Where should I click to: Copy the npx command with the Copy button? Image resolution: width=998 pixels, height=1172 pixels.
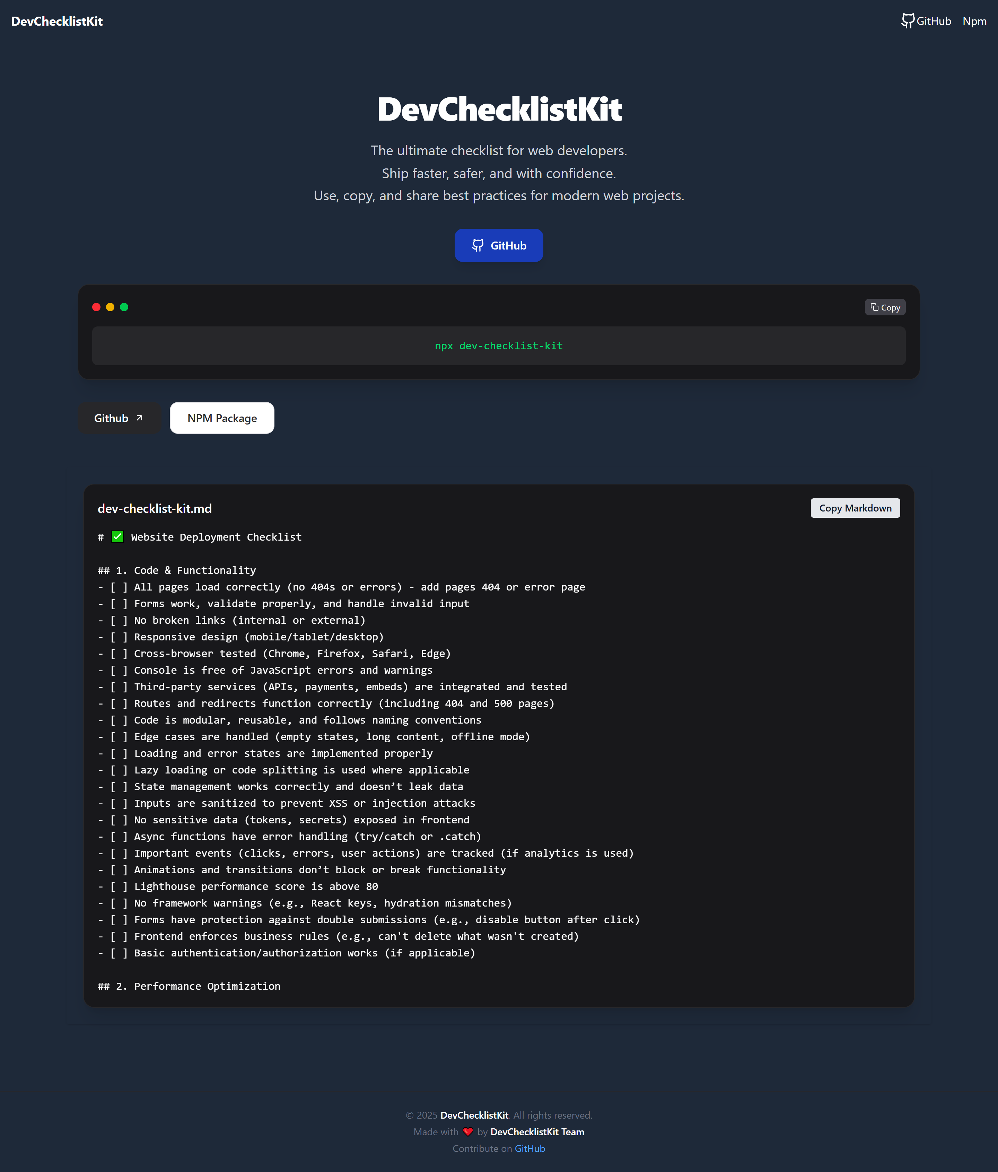885,307
